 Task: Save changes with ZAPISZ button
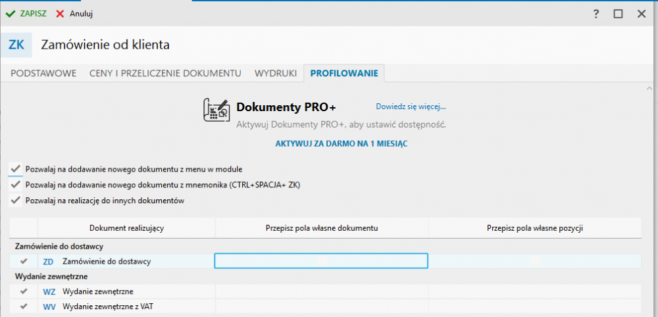coord(26,13)
